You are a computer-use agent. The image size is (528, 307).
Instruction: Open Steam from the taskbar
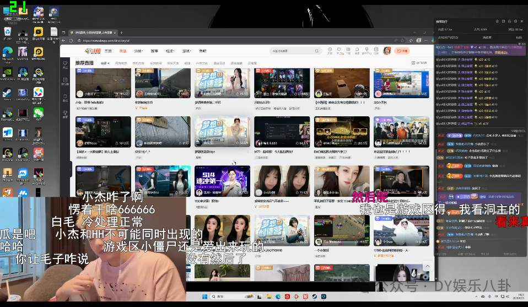tap(314, 297)
